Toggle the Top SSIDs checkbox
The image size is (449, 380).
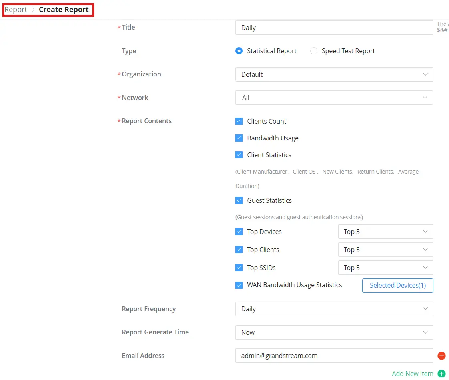tap(239, 268)
